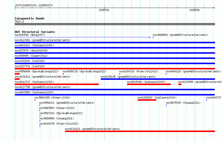
Task: Click the blue bar under nsv4127798
Action: pyautogui.click(x=115, y=90)
